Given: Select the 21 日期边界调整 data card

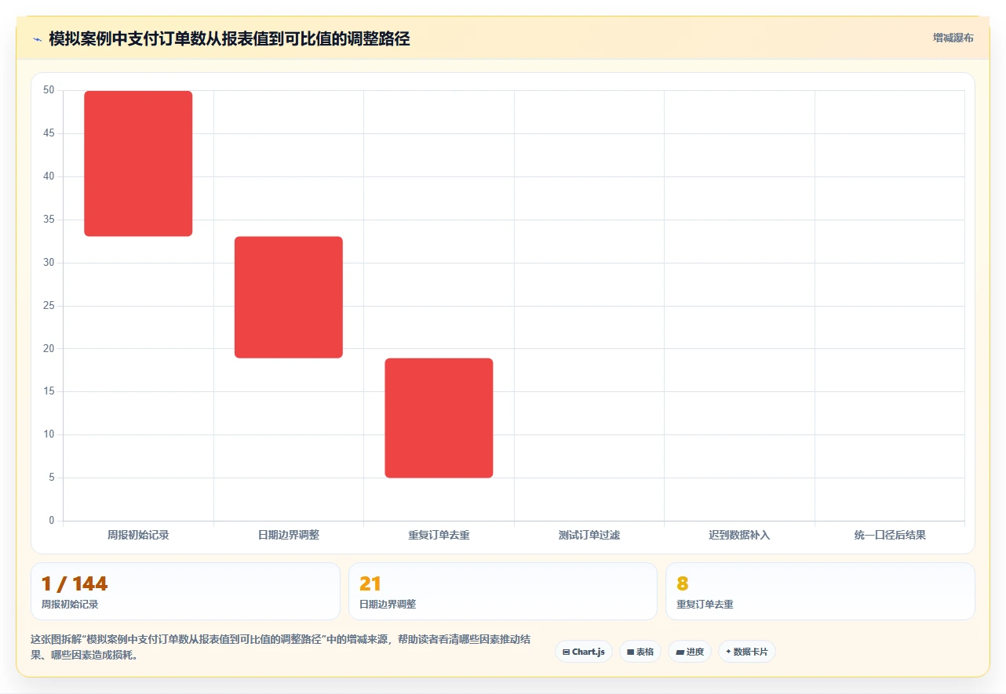Looking at the screenshot, I should (x=503, y=591).
